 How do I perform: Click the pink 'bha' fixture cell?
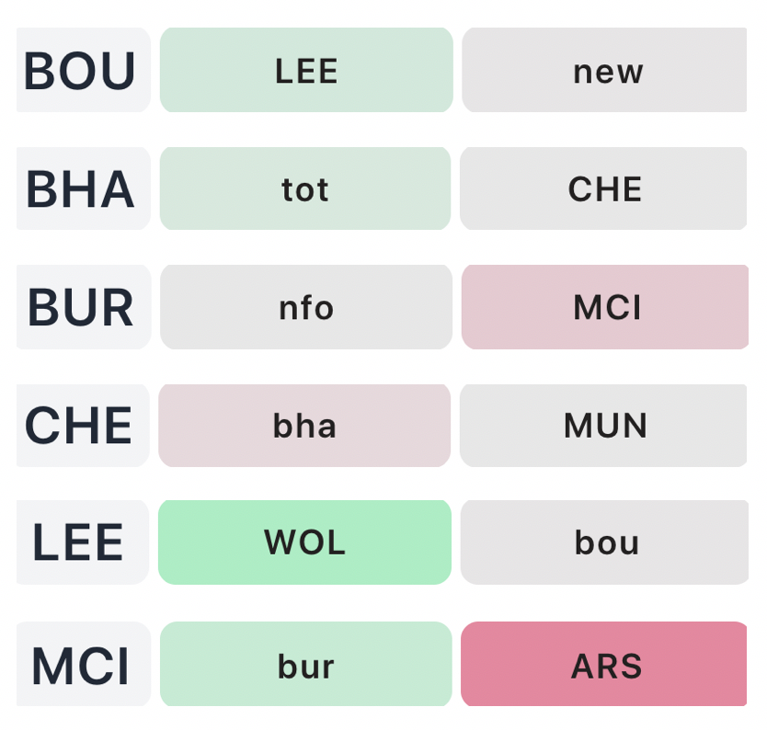coord(304,426)
